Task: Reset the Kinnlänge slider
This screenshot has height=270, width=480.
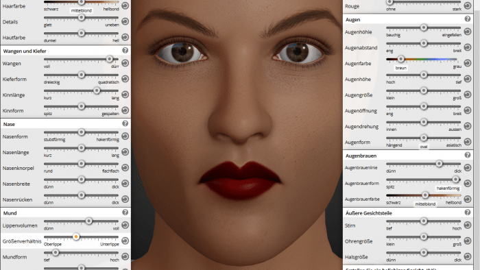Action: (x=125, y=95)
